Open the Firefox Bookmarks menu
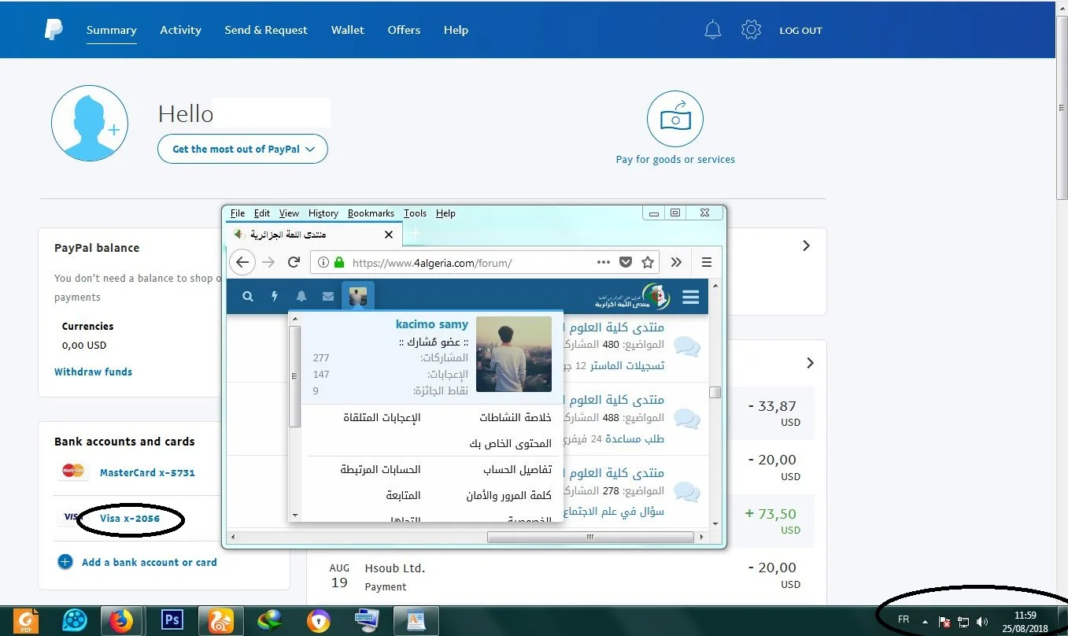Image resolution: width=1068 pixels, height=636 pixels. click(x=371, y=213)
